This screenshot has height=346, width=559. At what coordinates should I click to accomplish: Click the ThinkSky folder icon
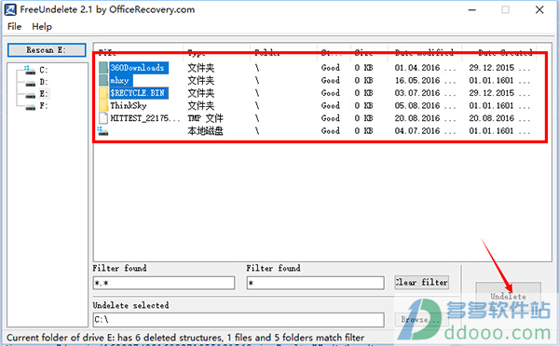(103, 106)
